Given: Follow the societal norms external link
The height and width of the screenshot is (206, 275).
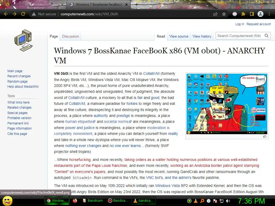Looking at the screenshot, I should point(118,122).
